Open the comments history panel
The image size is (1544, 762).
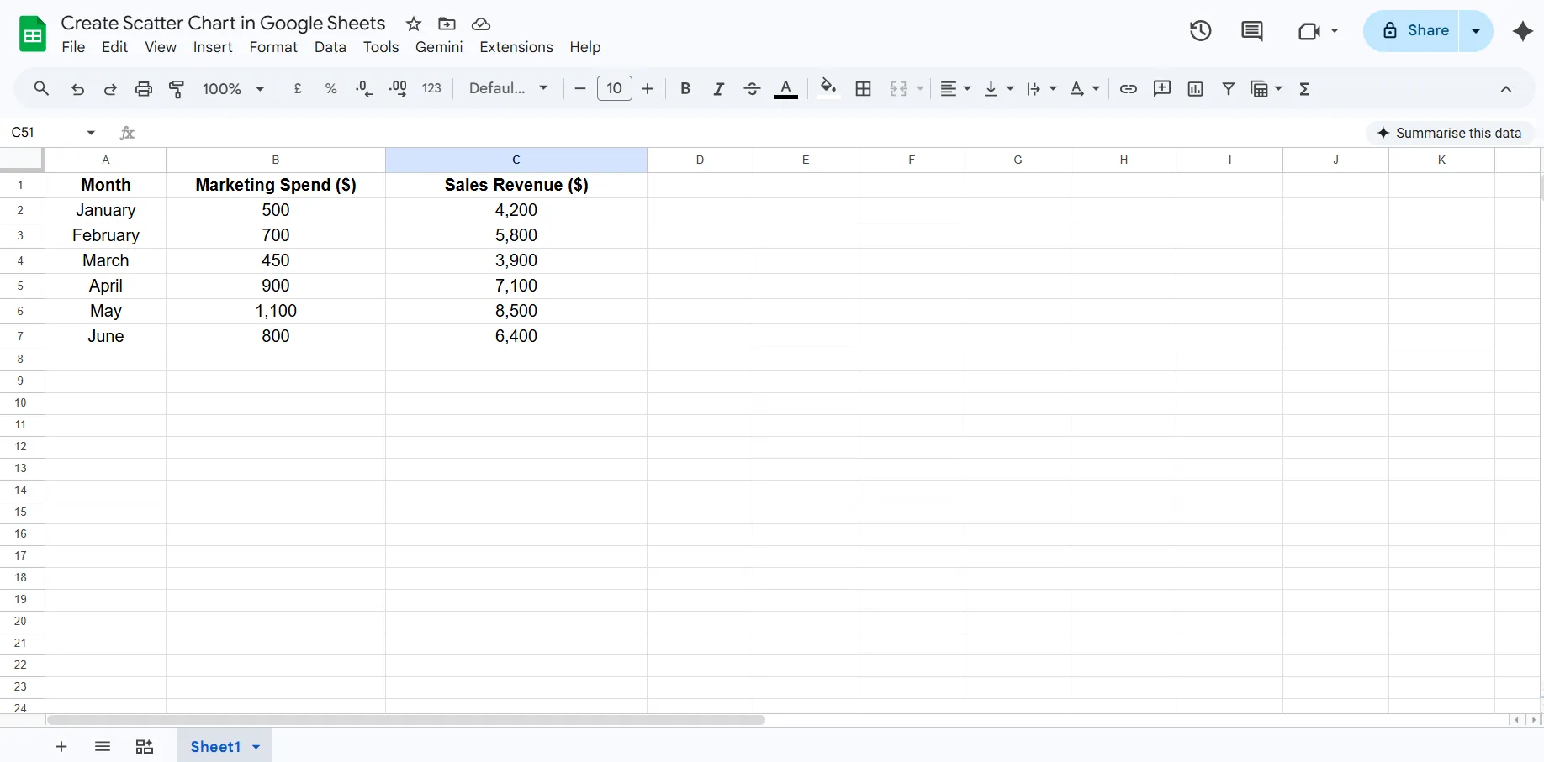point(1252,31)
